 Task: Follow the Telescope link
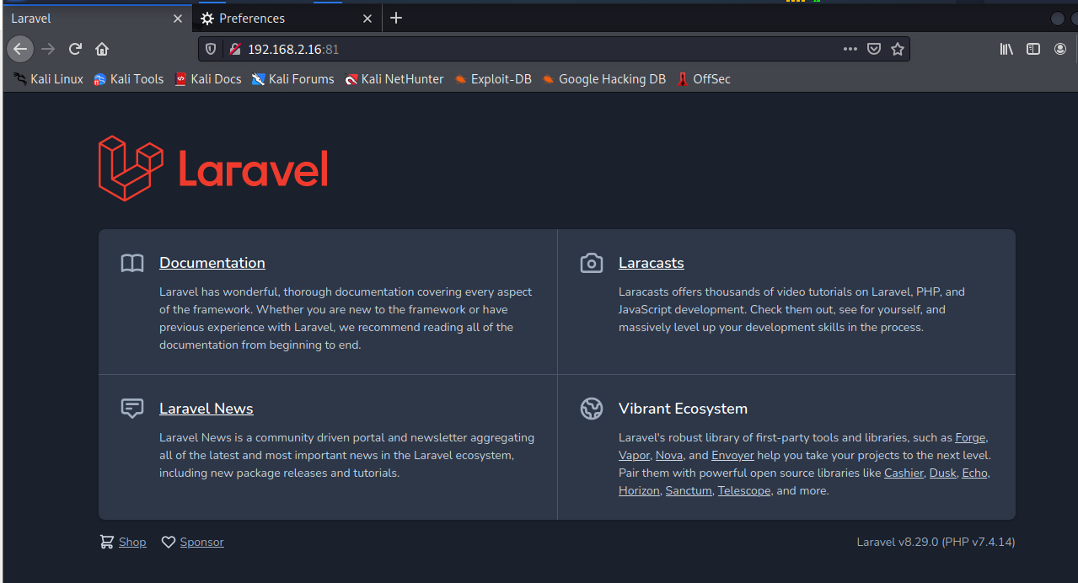pyautogui.click(x=744, y=490)
